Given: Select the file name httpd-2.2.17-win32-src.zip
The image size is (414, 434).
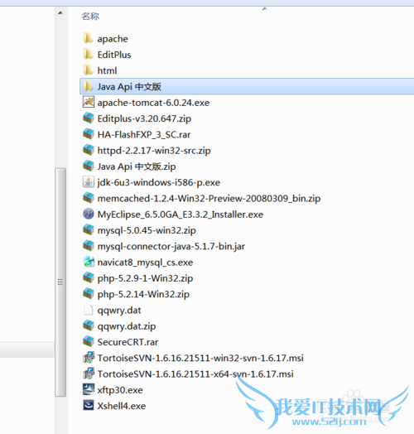Looking at the screenshot, I should pos(154,151).
